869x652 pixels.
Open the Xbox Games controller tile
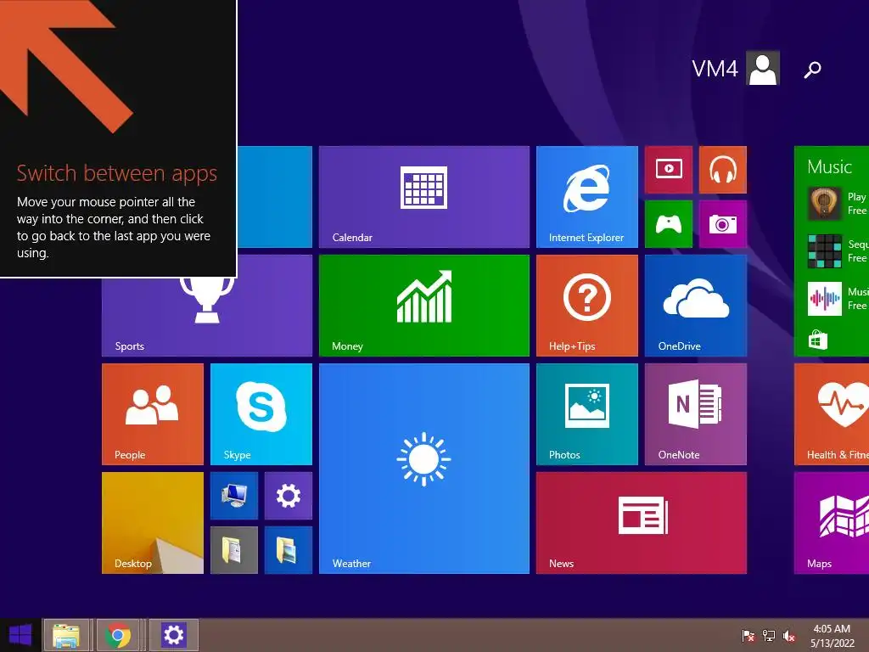coord(669,224)
